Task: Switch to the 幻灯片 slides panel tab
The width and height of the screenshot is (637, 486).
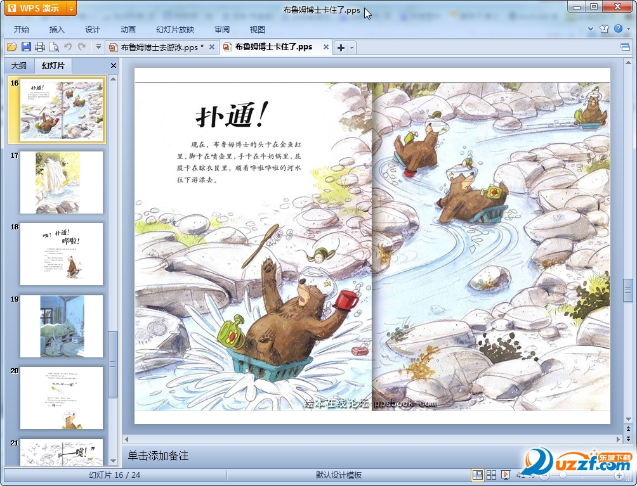Action: pyautogui.click(x=53, y=66)
